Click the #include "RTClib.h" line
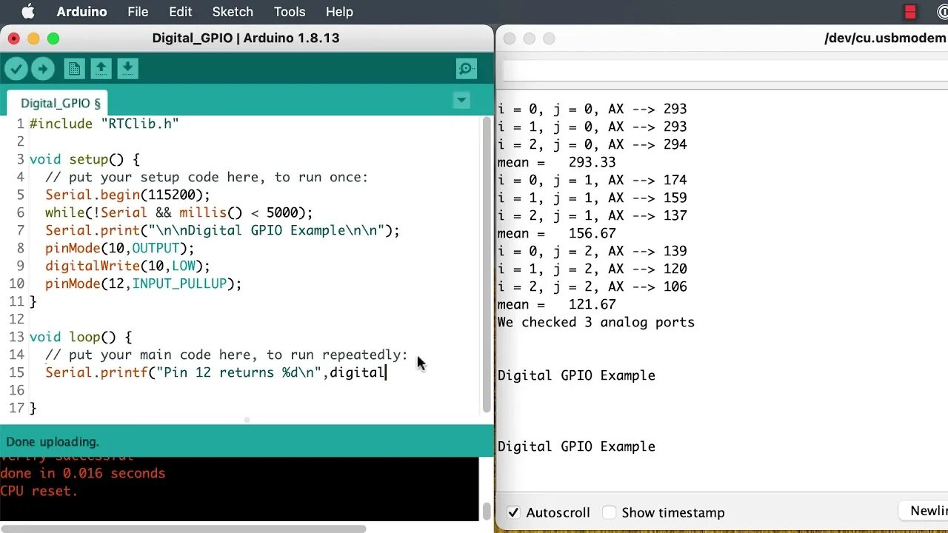This screenshot has height=533, width=948. click(104, 124)
